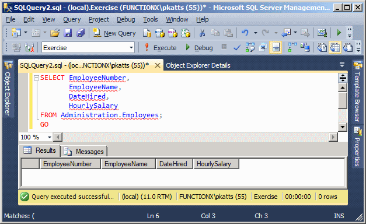Open the Edit menu
This screenshot has height=224, width=366.
[29, 19]
